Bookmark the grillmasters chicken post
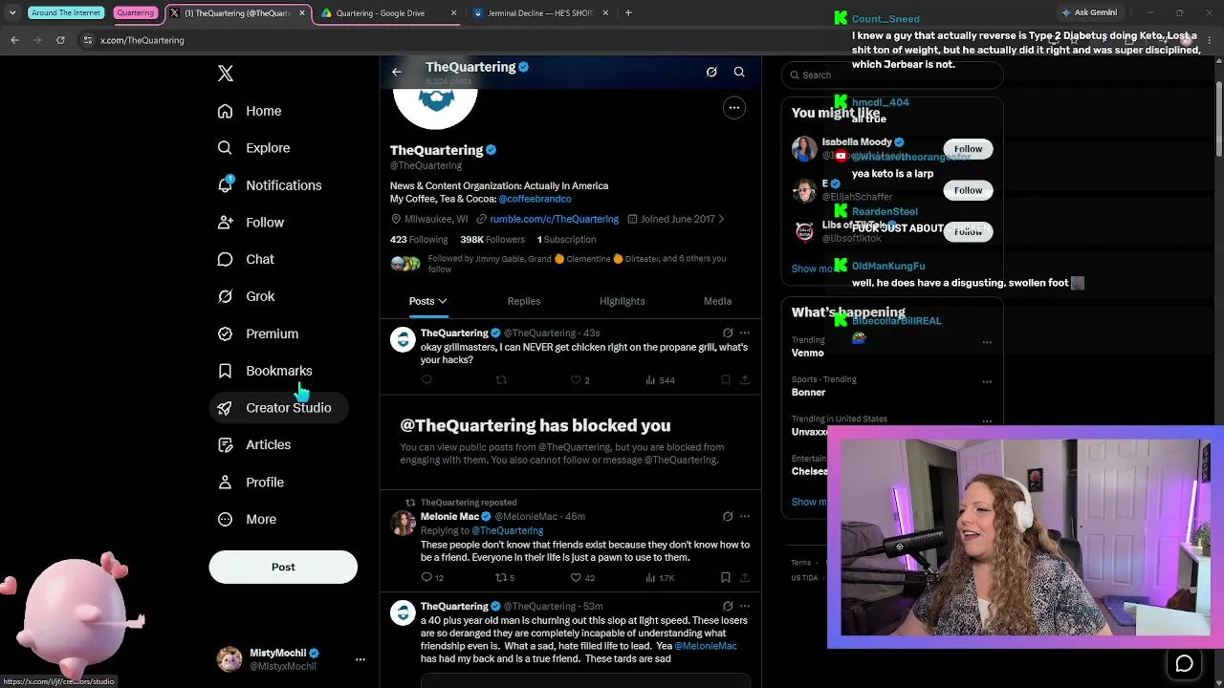The image size is (1224, 688). pos(726,380)
